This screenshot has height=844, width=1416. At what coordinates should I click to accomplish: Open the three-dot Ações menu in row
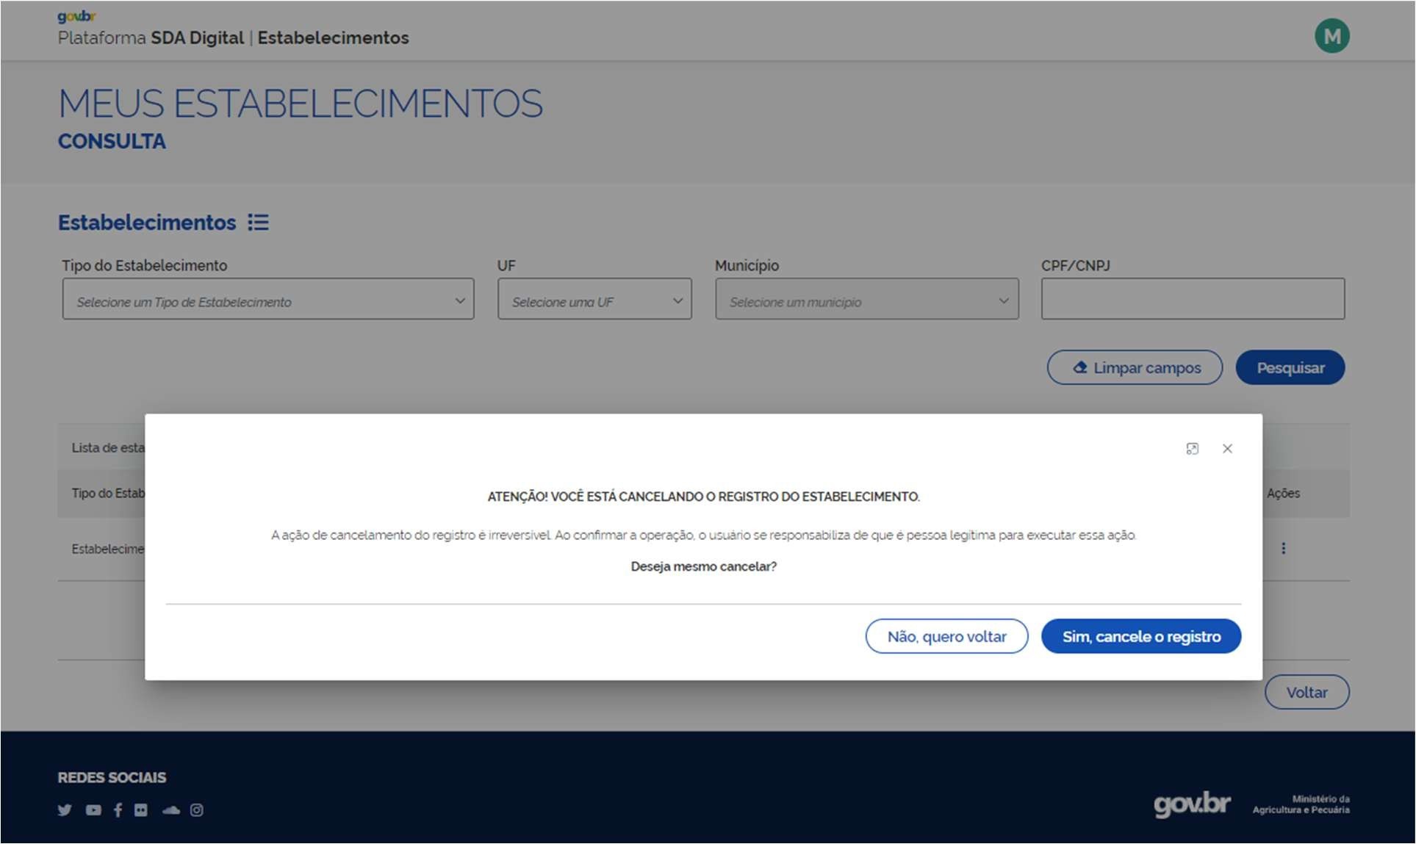1283,548
